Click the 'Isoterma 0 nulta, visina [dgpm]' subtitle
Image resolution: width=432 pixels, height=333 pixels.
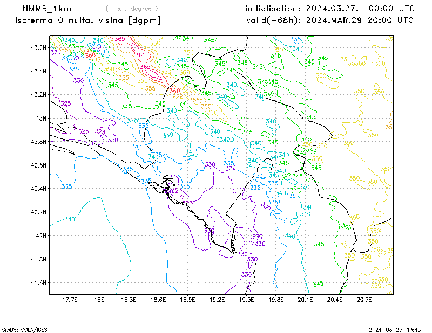coord(88,20)
